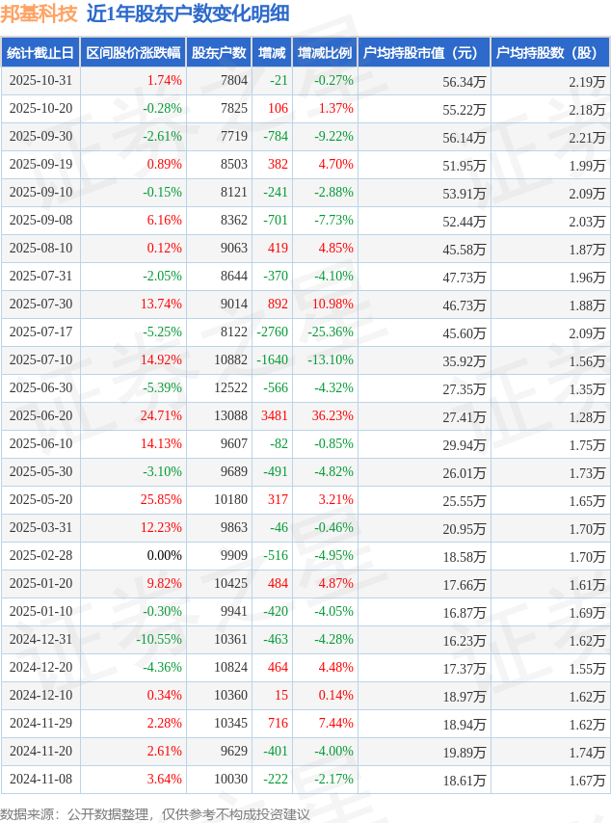
Task: Click the 数据来源 disclaimer footer text
Action: tap(155, 814)
